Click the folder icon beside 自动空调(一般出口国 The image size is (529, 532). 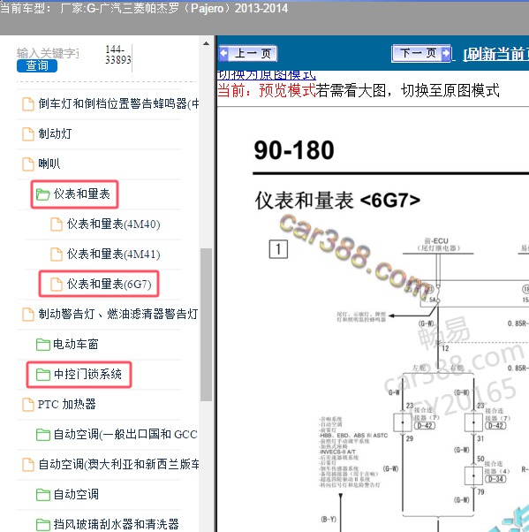(43, 435)
